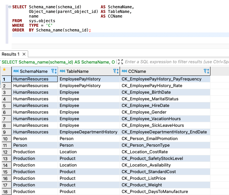Open TableName column filter and sort icon

click(x=116, y=71)
